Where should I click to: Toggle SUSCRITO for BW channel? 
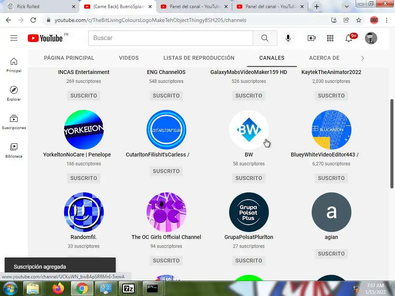coord(249,178)
